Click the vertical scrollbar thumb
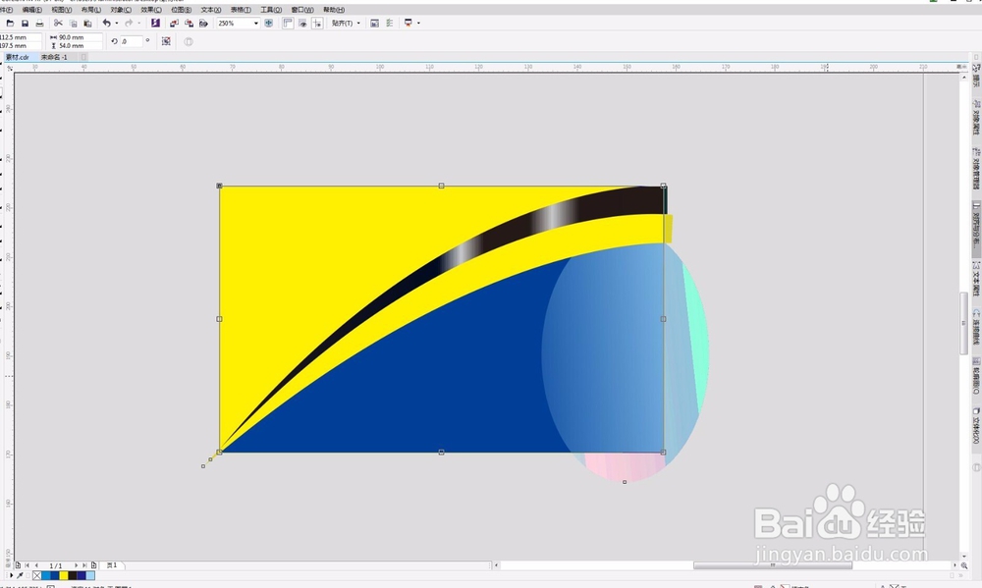 coord(964,323)
